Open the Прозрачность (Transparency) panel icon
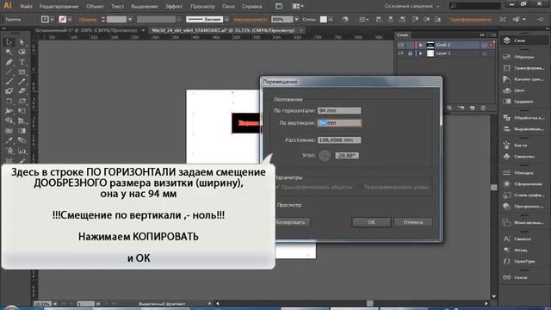 (x=506, y=207)
